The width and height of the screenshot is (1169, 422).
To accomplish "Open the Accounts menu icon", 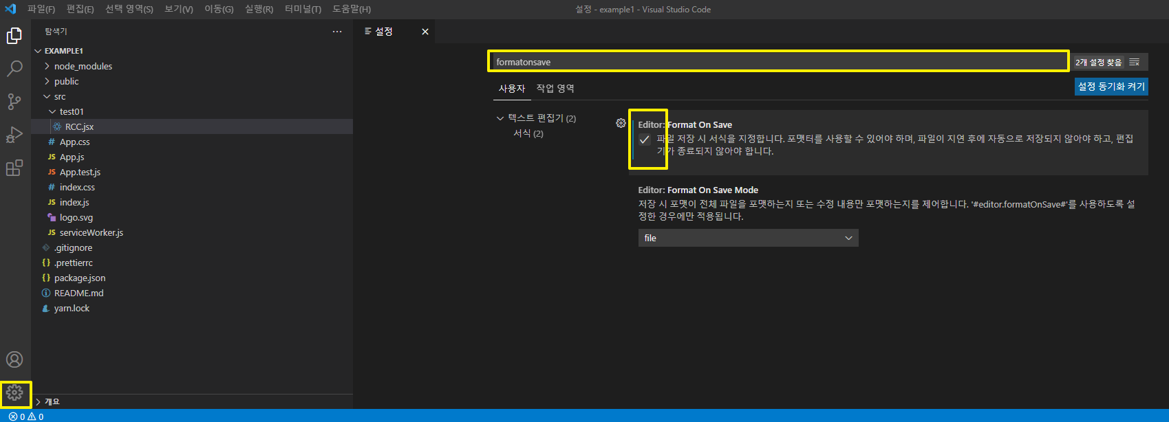I will [x=14, y=359].
